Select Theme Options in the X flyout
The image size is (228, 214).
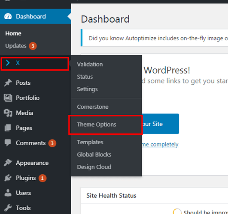(x=97, y=125)
